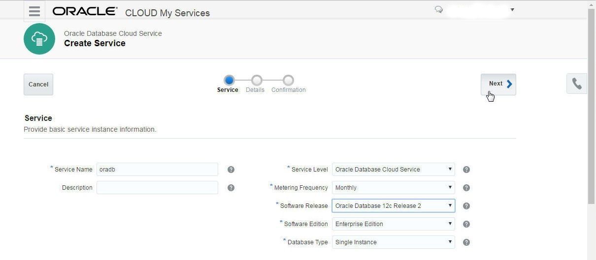
Task: Click the Service Name input field
Action: [x=157, y=170]
